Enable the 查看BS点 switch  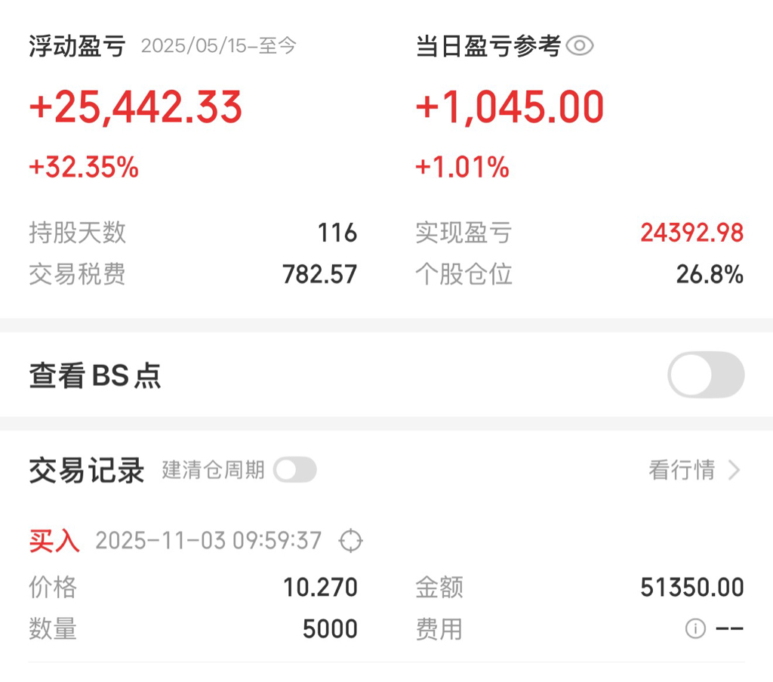(x=706, y=375)
